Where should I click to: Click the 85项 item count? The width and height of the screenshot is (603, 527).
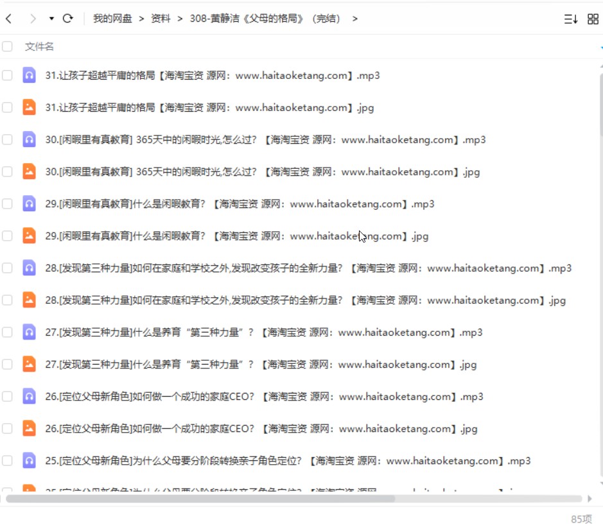[x=581, y=519]
